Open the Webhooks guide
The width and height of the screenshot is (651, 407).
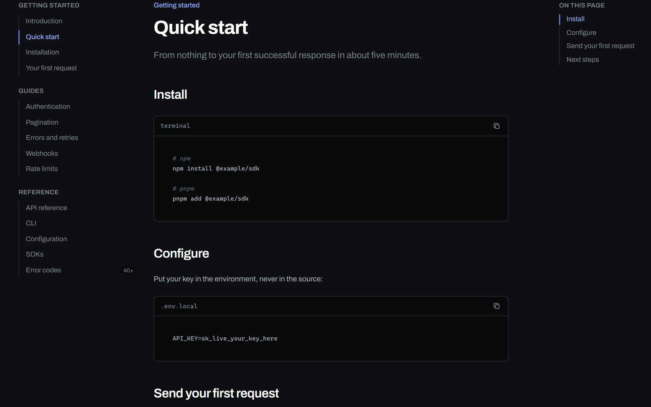tap(42, 153)
